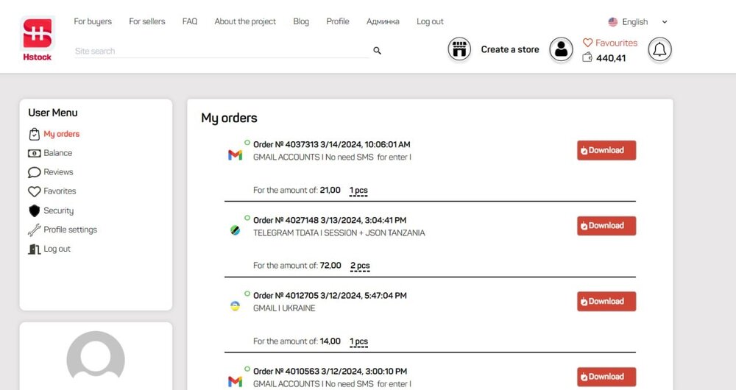Download order № 4012705
Screen dimensions: 736x390
(x=606, y=301)
